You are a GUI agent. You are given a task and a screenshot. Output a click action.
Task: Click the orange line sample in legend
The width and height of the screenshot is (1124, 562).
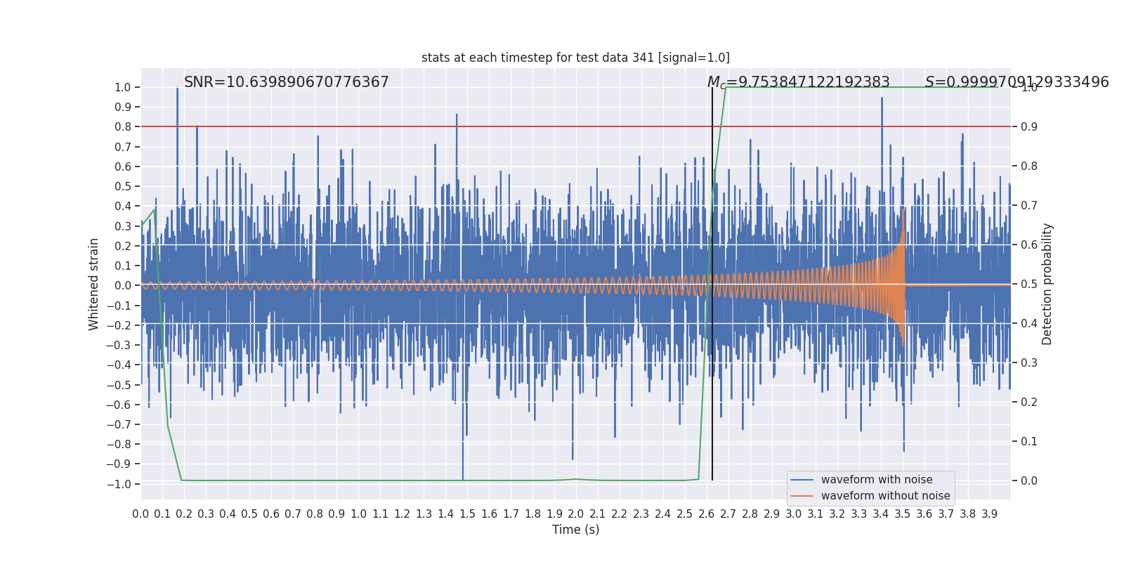click(x=802, y=496)
